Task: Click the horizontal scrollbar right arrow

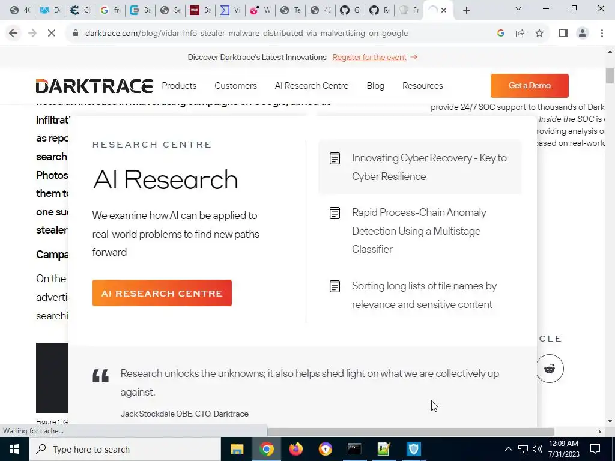Action: (x=600, y=432)
